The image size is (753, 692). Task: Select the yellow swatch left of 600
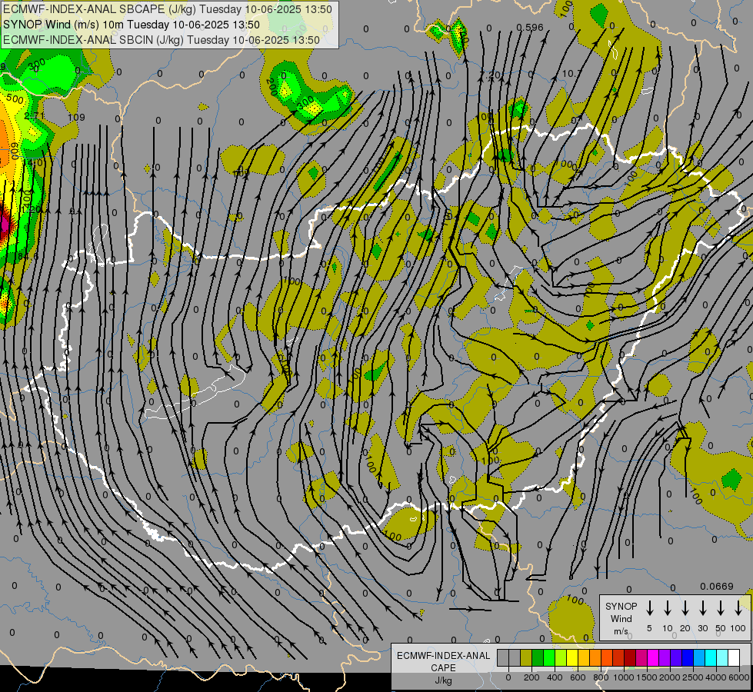572,657
